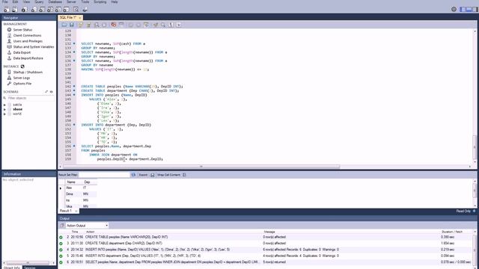Toggle the right sidebar panel visibility
Image resolution: width=479 pixels, height=269 pixels.
475,9
